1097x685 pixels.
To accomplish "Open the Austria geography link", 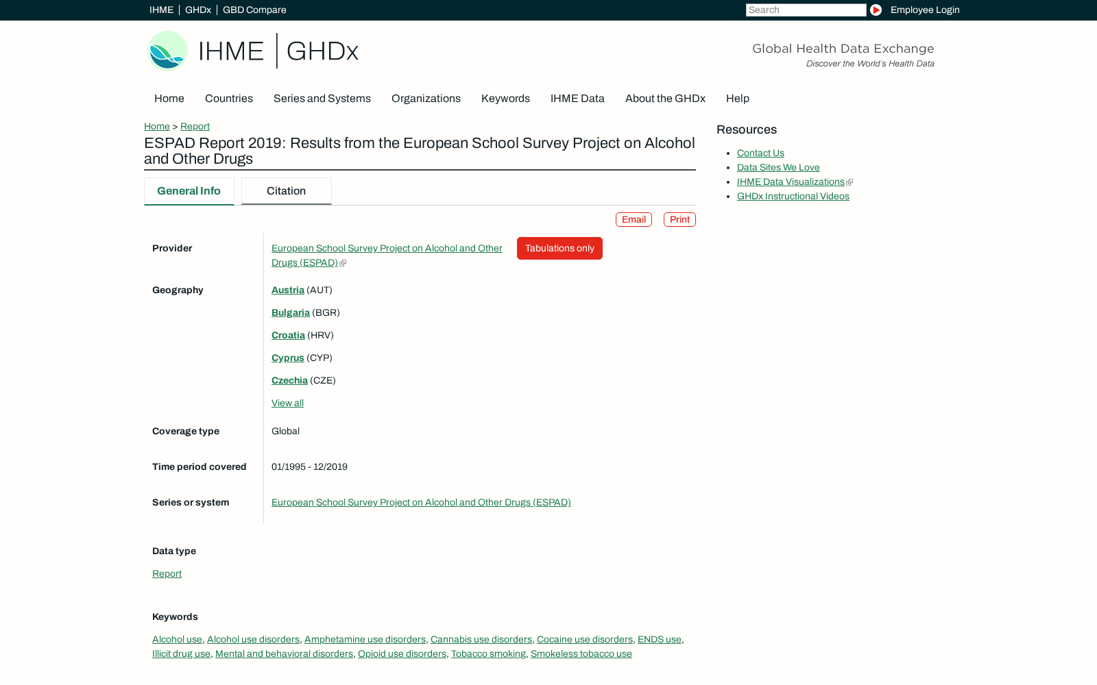I will pos(288,290).
